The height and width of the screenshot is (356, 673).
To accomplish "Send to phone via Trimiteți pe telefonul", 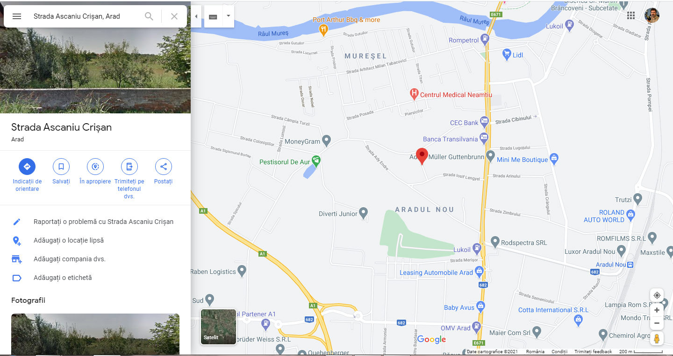I will pos(129,167).
